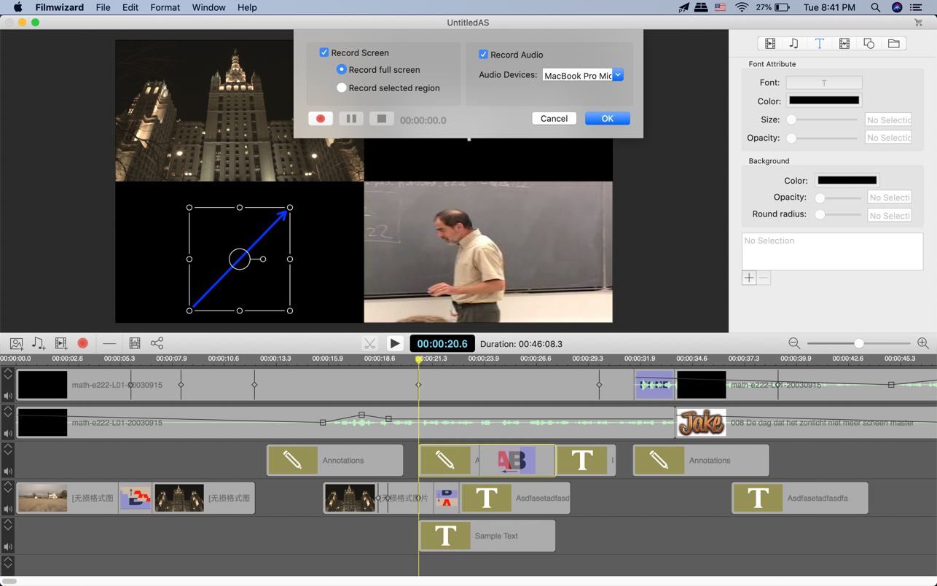
Task: Play the timeline preview
Action: (x=395, y=343)
